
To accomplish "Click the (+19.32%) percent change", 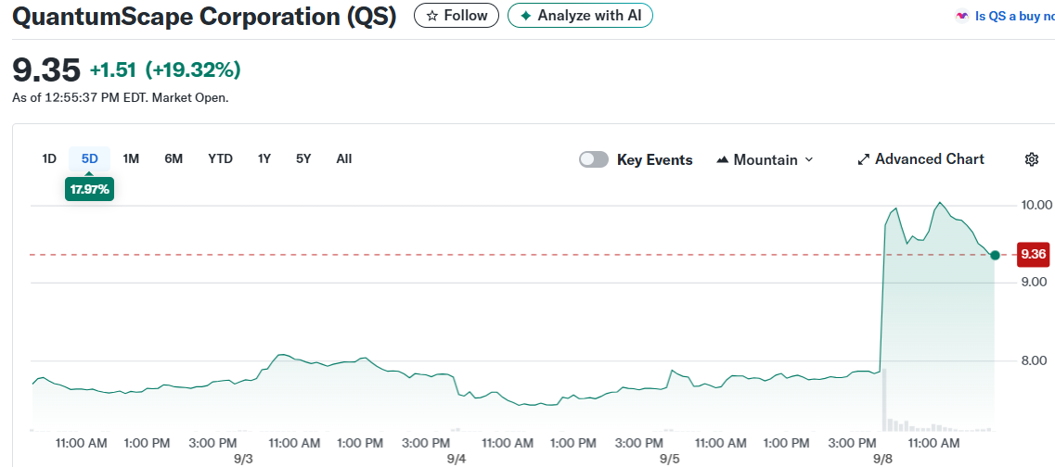I will (193, 69).
